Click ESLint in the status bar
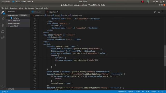Image resolution: width=166 pixels, height=93 pixels. click(154, 92)
